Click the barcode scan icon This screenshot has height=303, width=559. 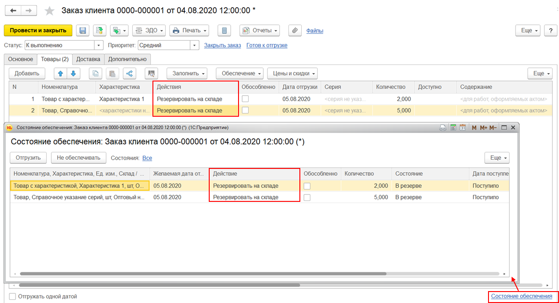pos(151,73)
